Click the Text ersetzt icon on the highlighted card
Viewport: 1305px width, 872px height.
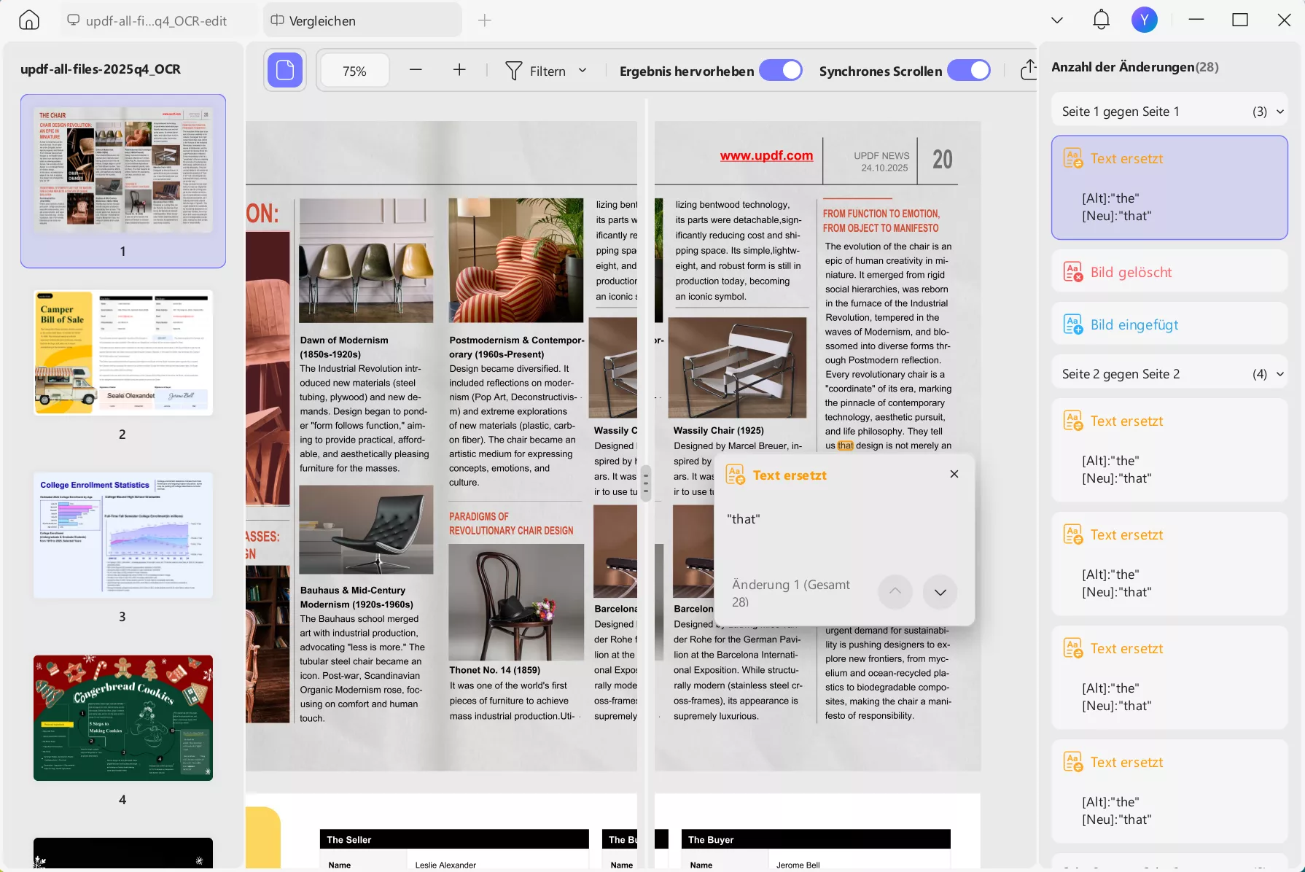[x=1073, y=158]
